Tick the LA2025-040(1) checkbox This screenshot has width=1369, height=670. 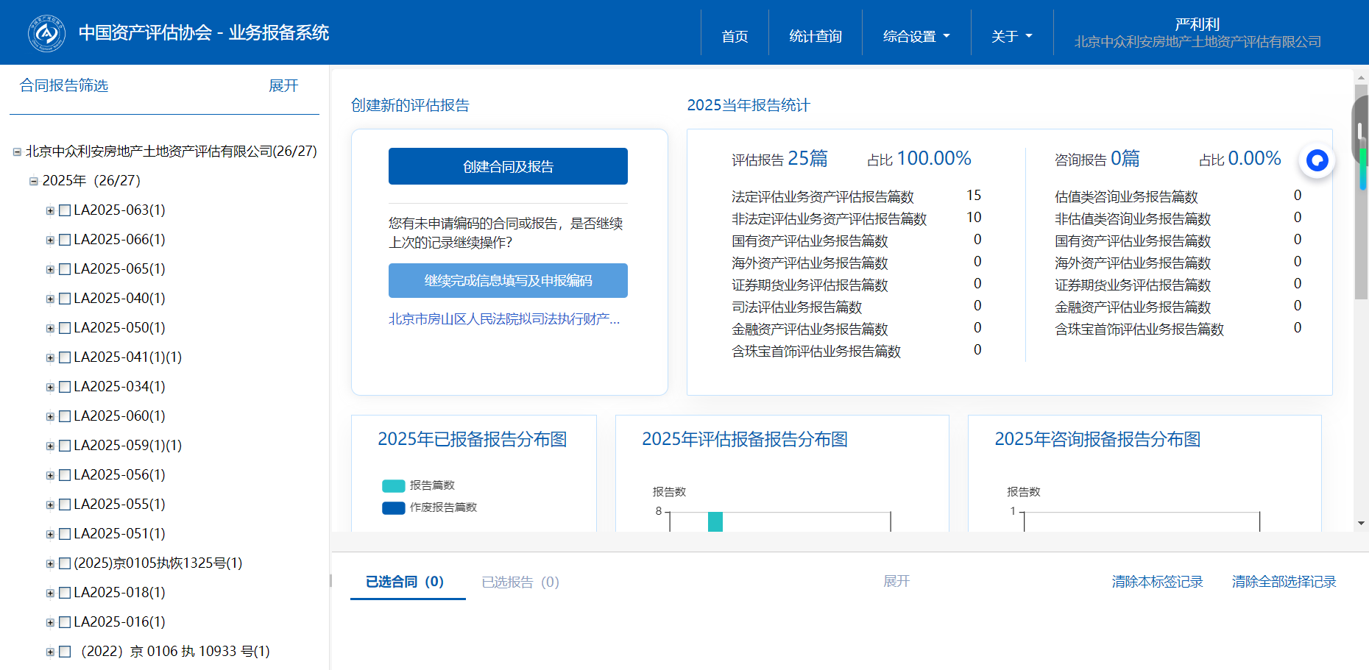(65, 299)
